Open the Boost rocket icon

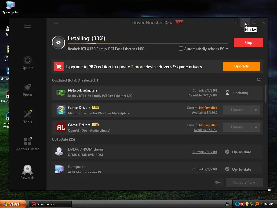(28, 87)
